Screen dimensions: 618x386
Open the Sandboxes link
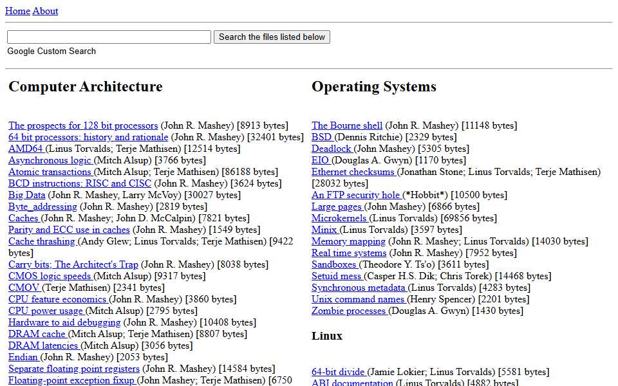[335, 264]
